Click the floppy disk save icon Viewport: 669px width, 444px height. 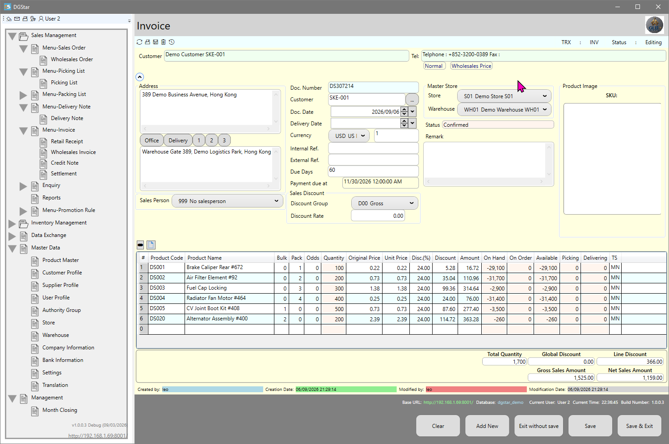(x=156, y=42)
